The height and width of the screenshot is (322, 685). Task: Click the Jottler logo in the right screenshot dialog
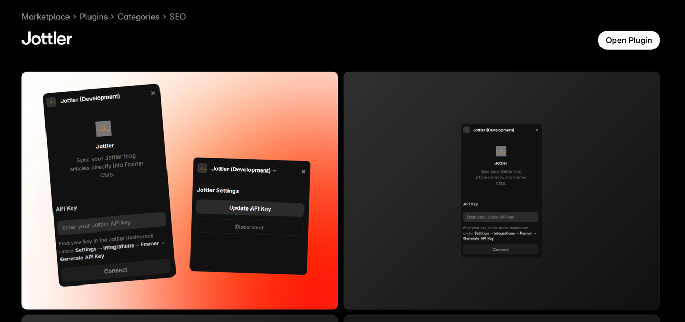[500, 150]
